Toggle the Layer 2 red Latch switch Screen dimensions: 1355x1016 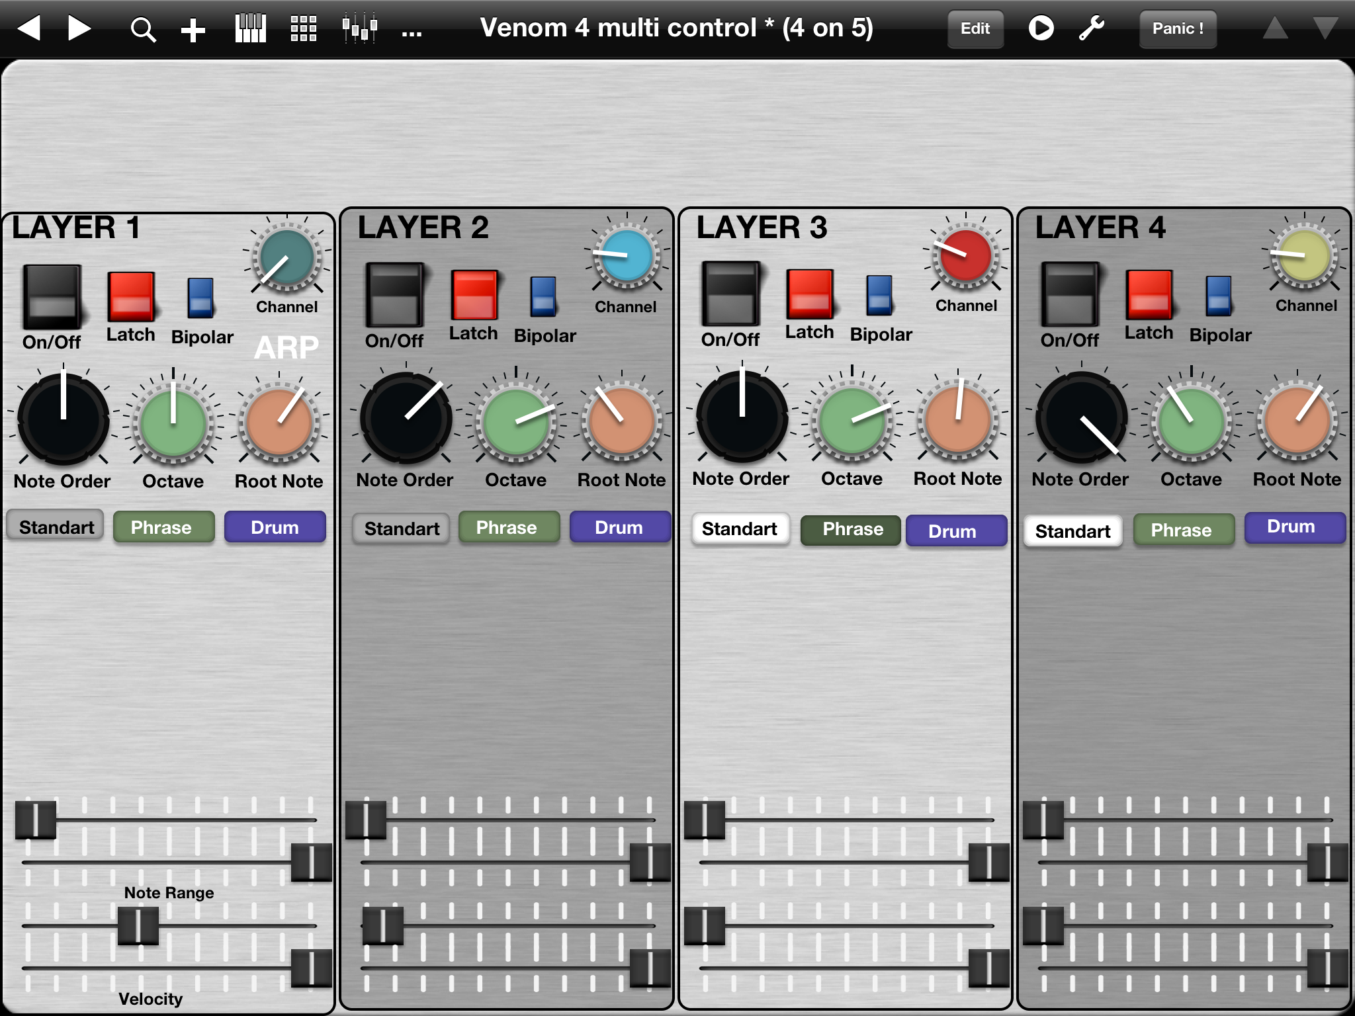[474, 295]
